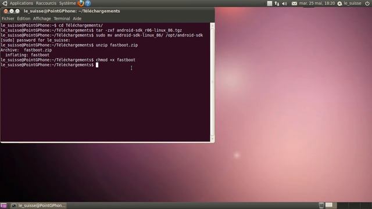Click the '/opt/android-sdk' path text
The image size is (372, 209).
pos(184,35)
